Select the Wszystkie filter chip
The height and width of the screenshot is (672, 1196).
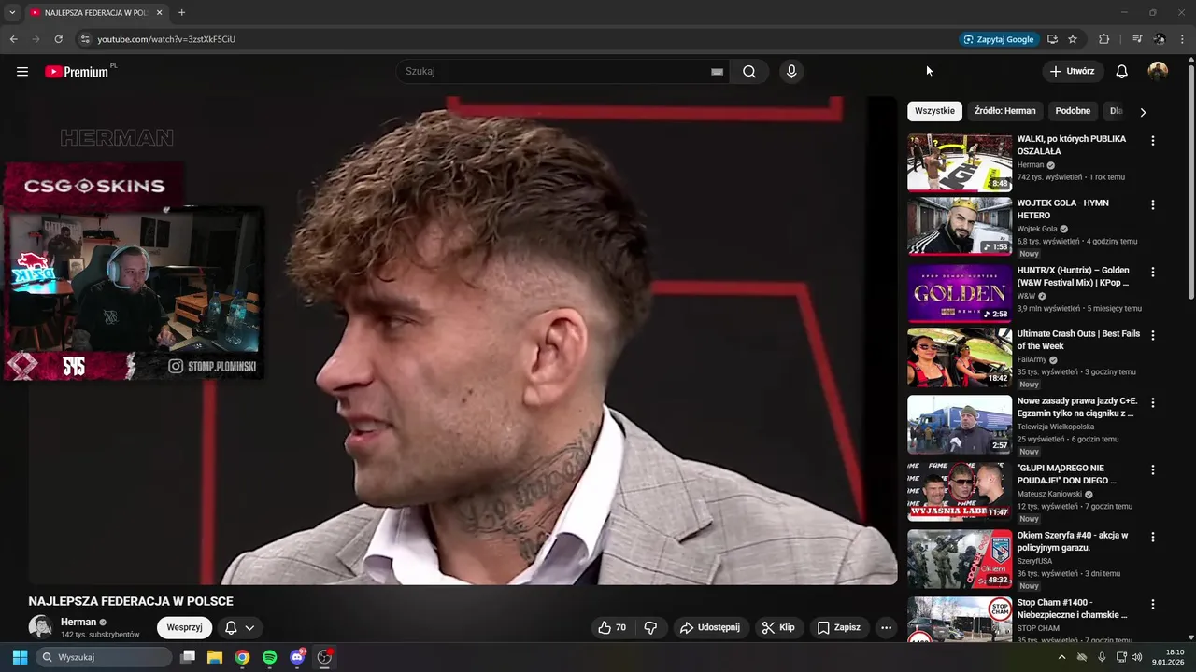(934, 111)
